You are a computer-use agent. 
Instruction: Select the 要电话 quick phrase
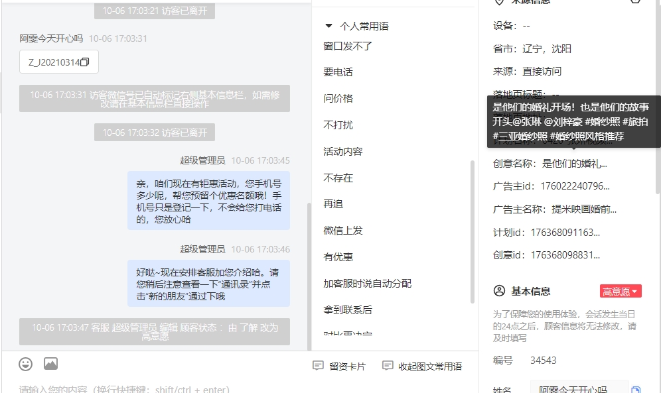[x=338, y=72]
